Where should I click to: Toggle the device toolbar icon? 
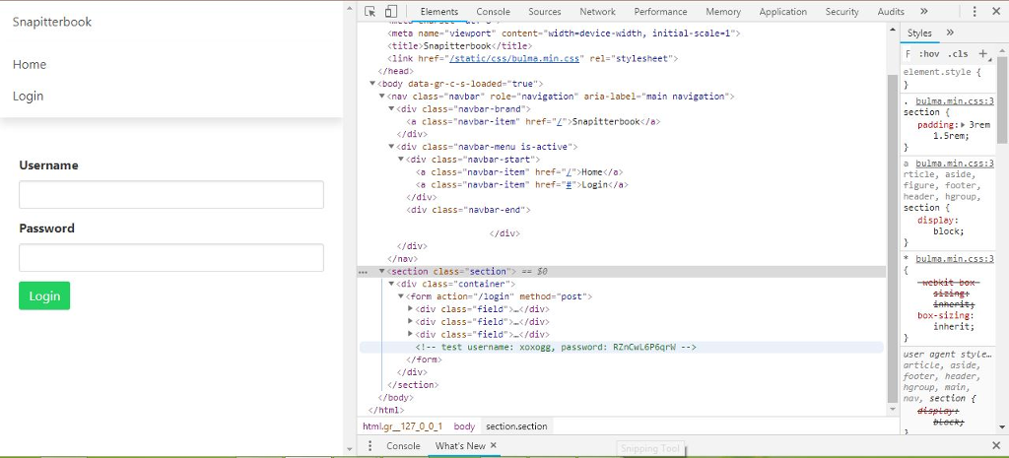(390, 12)
